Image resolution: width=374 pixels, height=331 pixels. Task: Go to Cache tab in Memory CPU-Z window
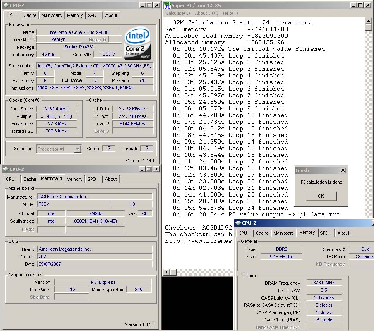pos(262,233)
